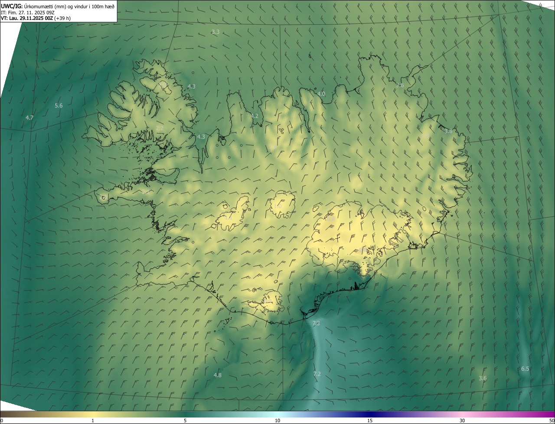Click the 50 tick on the color scale
Image resolution: width=555 pixels, height=424 pixels.
click(552, 421)
